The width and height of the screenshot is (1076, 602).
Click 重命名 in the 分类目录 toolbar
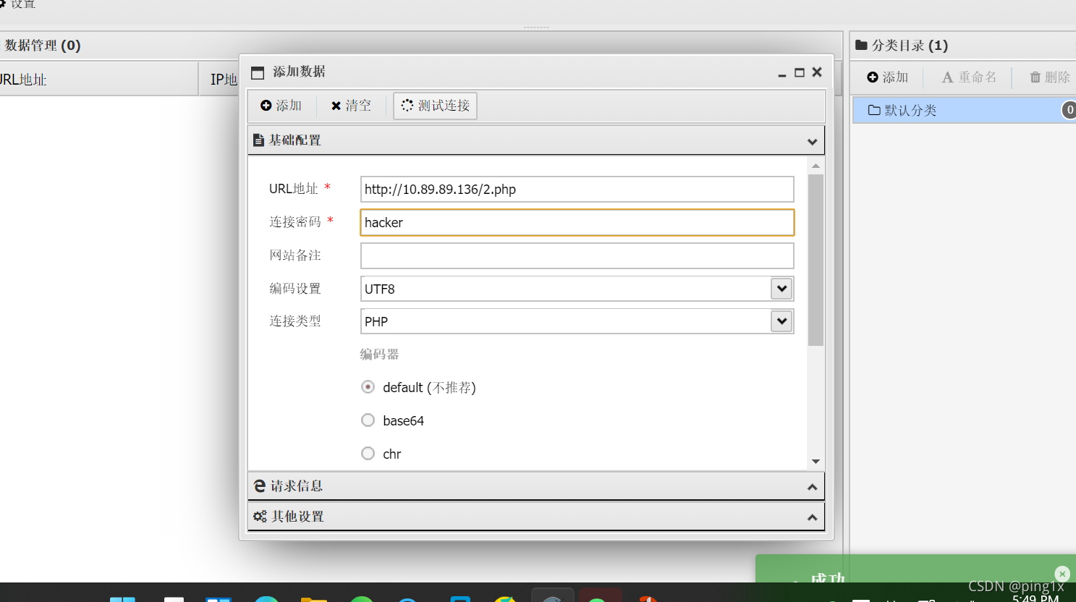click(x=969, y=77)
